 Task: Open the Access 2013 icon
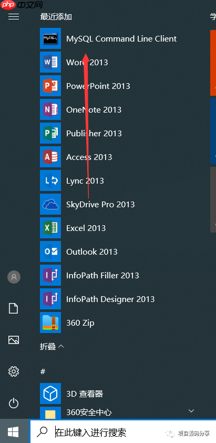coord(50,157)
